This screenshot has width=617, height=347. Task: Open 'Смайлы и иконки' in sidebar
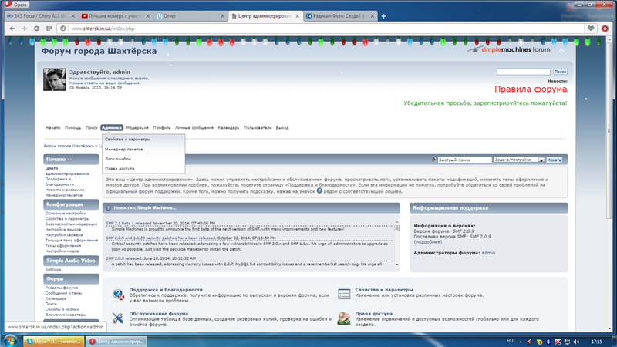[62, 309]
